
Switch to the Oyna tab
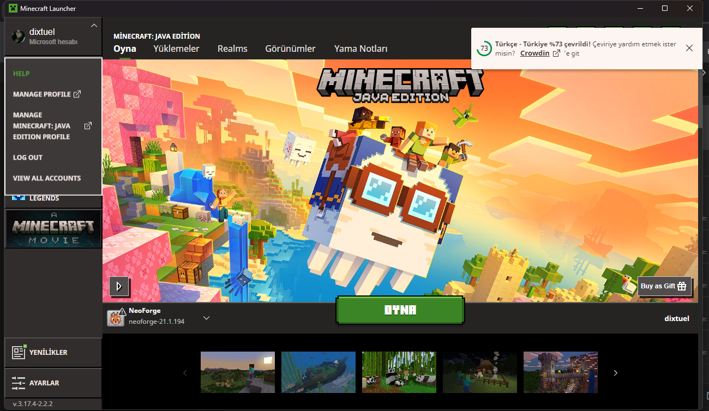(x=125, y=49)
